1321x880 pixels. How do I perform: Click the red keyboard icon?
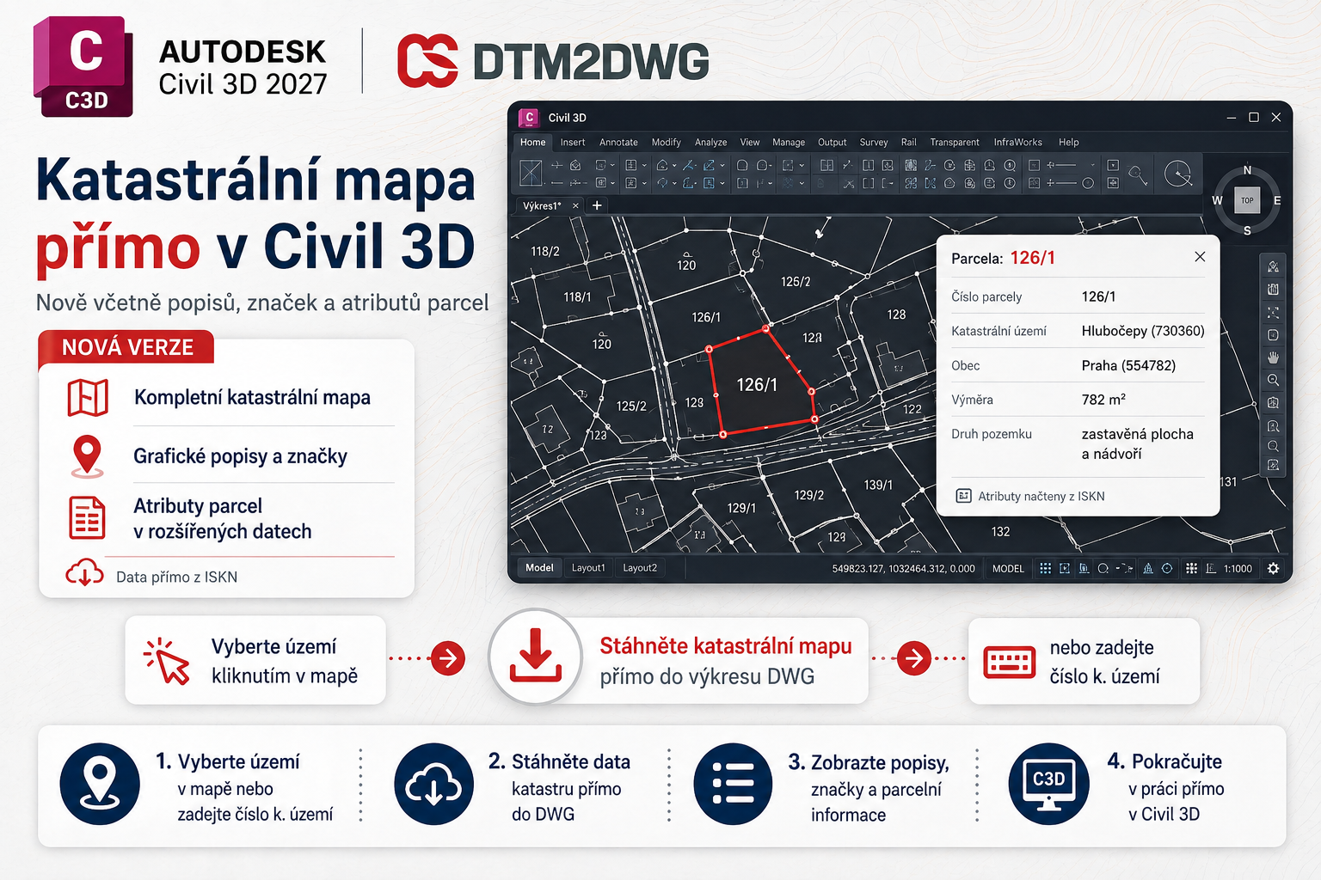click(x=1010, y=662)
